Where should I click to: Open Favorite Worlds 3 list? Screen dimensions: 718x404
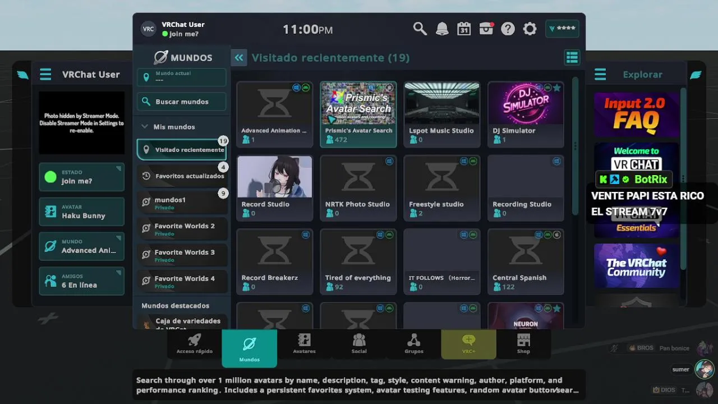(x=182, y=255)
